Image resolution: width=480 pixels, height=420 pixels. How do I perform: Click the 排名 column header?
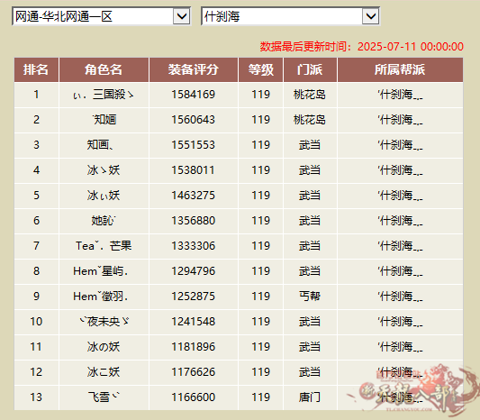coord(36,69)
